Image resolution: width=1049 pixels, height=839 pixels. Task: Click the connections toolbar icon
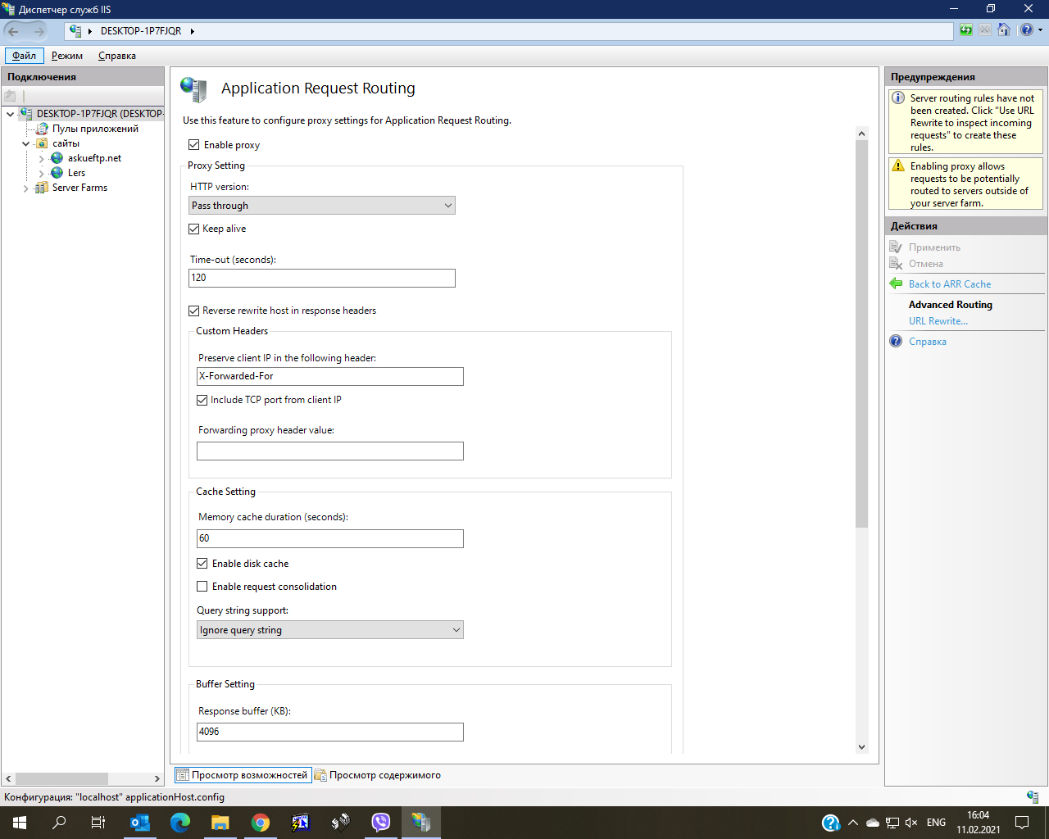[x=11, y=96]
